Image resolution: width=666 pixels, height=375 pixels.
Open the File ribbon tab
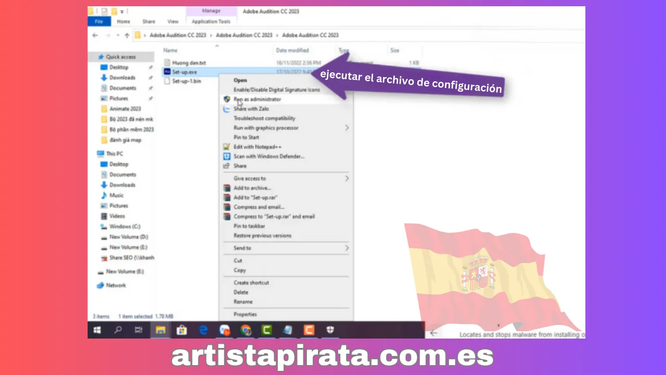coord(99,21)
